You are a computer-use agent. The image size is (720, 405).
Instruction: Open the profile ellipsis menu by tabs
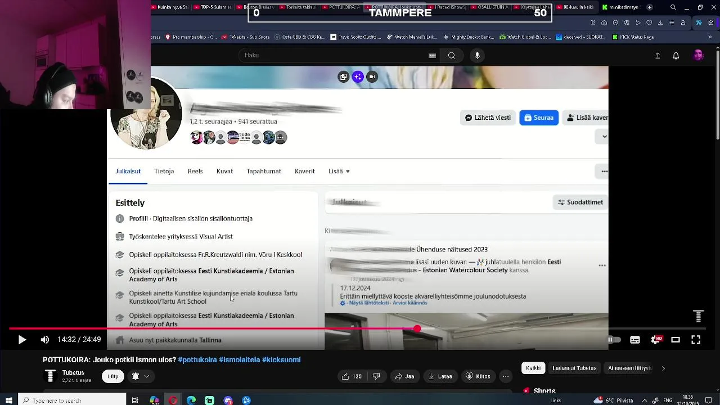click(604, 172)
